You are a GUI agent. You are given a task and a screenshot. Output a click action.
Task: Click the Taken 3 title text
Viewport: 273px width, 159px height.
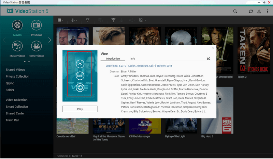(x=242, y=77)
